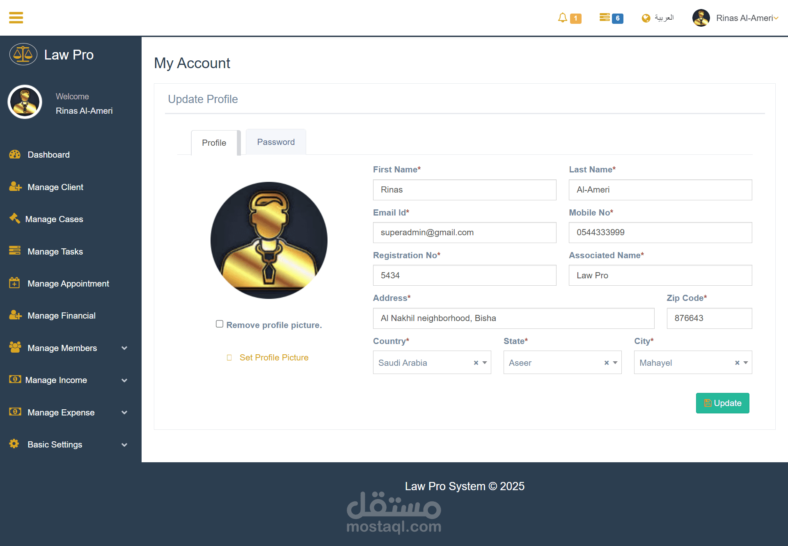Click the Basic Settings gear icon
Image resolution: width=788 pixels, height=546 pixels.
click(14, 444)
